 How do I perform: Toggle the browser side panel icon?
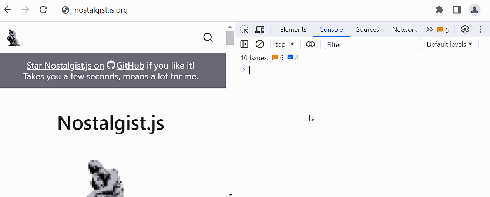coord(457,10)
